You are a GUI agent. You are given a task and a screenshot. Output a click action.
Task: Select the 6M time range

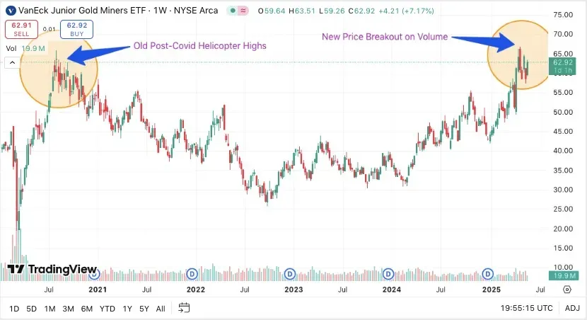click(x=87, y=309)
